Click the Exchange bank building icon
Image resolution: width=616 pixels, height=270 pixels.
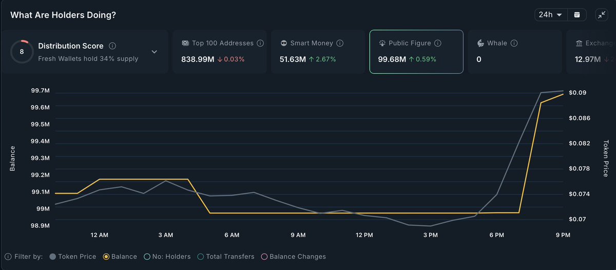[x=579, y=44]
